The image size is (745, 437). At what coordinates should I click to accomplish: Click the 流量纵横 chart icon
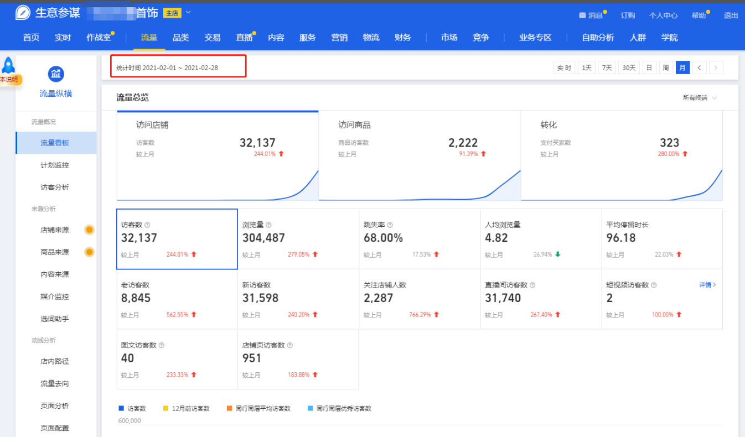tap(56, 74)
